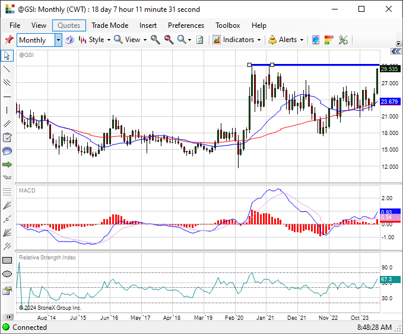This screenshot has width=403, height=334.
Task: Click the colored bars icon in toolbar
Action: [329, 40]
